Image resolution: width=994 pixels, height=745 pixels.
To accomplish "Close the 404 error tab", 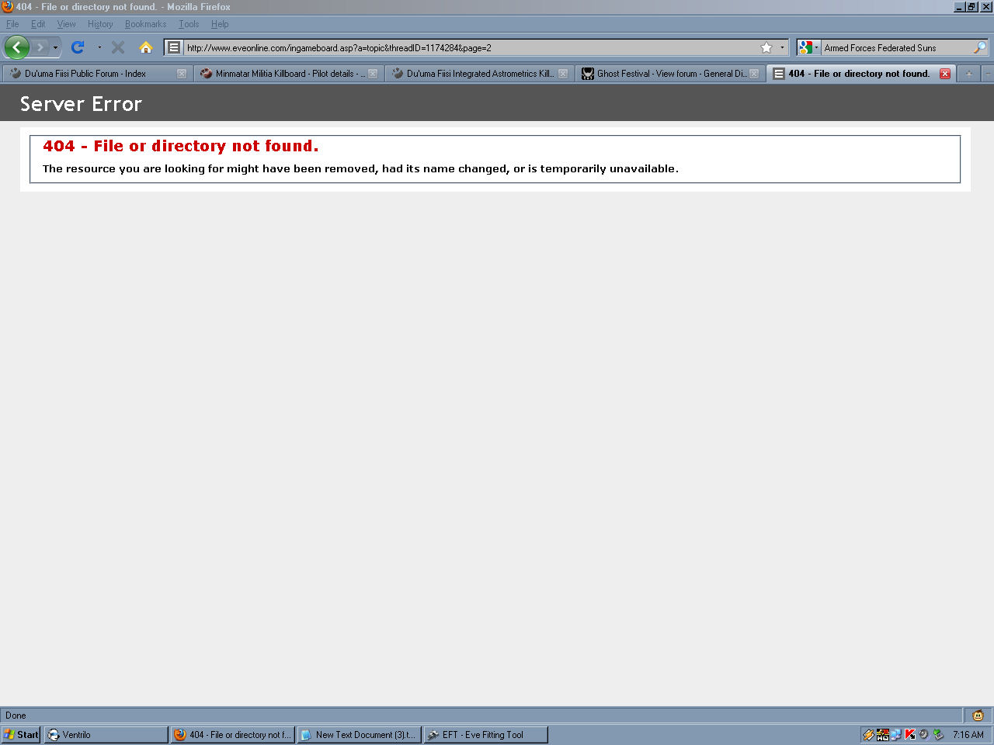I will (x=945, y=74).
